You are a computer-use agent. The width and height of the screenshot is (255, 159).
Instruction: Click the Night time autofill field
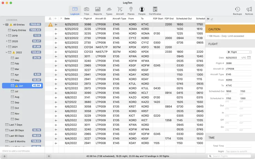point(238,151)
